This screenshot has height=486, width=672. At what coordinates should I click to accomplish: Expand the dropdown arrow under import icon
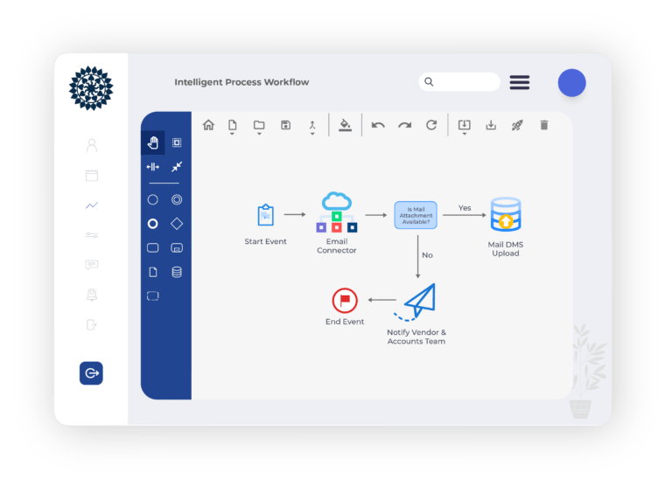coord(464,134)
